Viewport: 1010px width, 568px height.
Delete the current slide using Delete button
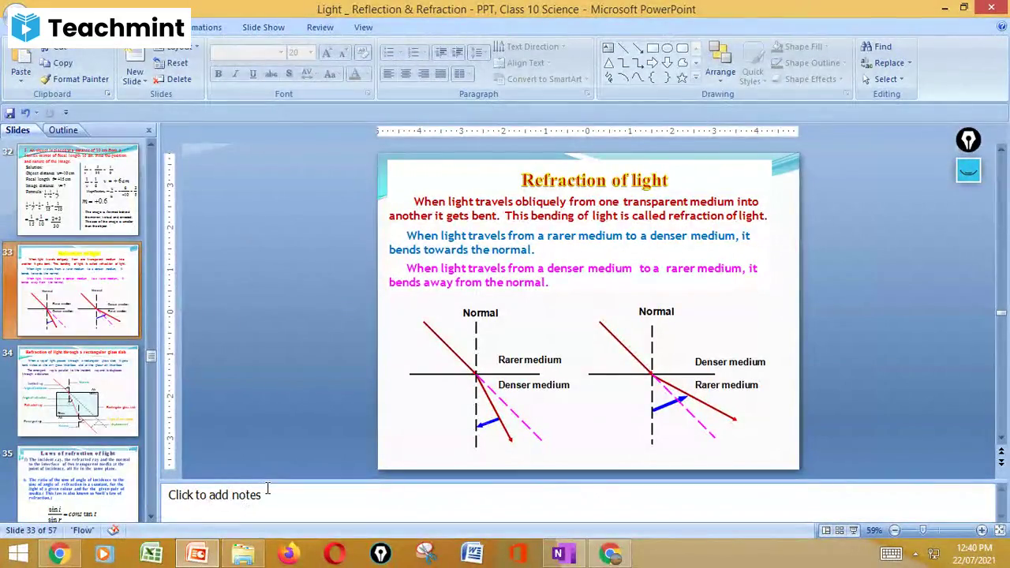pyautogui.click(x=172, y=79)
